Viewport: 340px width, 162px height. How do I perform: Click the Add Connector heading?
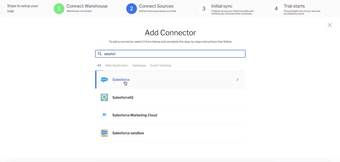pyautogui.click(x=170, y=33)
